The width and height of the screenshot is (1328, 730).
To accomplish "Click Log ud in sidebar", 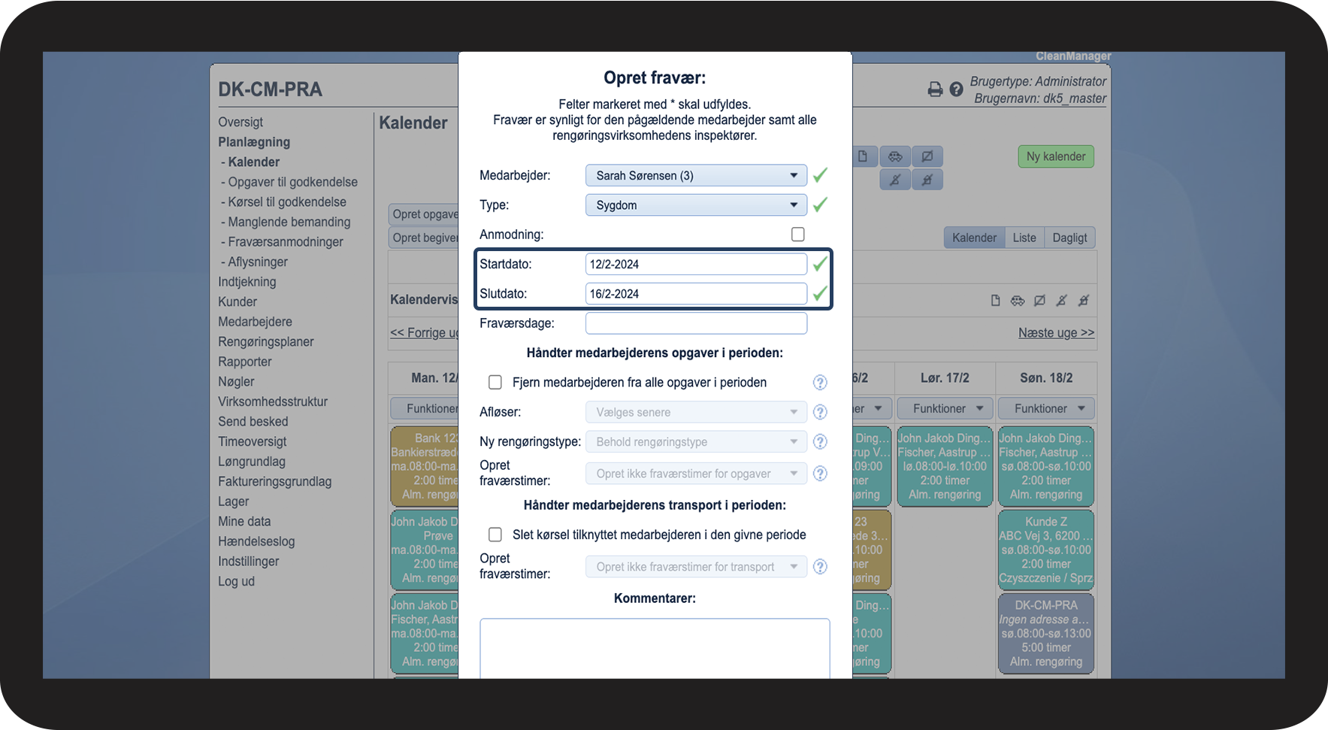I will 236,581.
